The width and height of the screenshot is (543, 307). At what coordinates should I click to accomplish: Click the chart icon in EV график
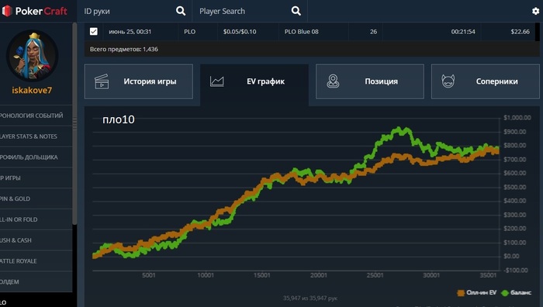point(216,81)
